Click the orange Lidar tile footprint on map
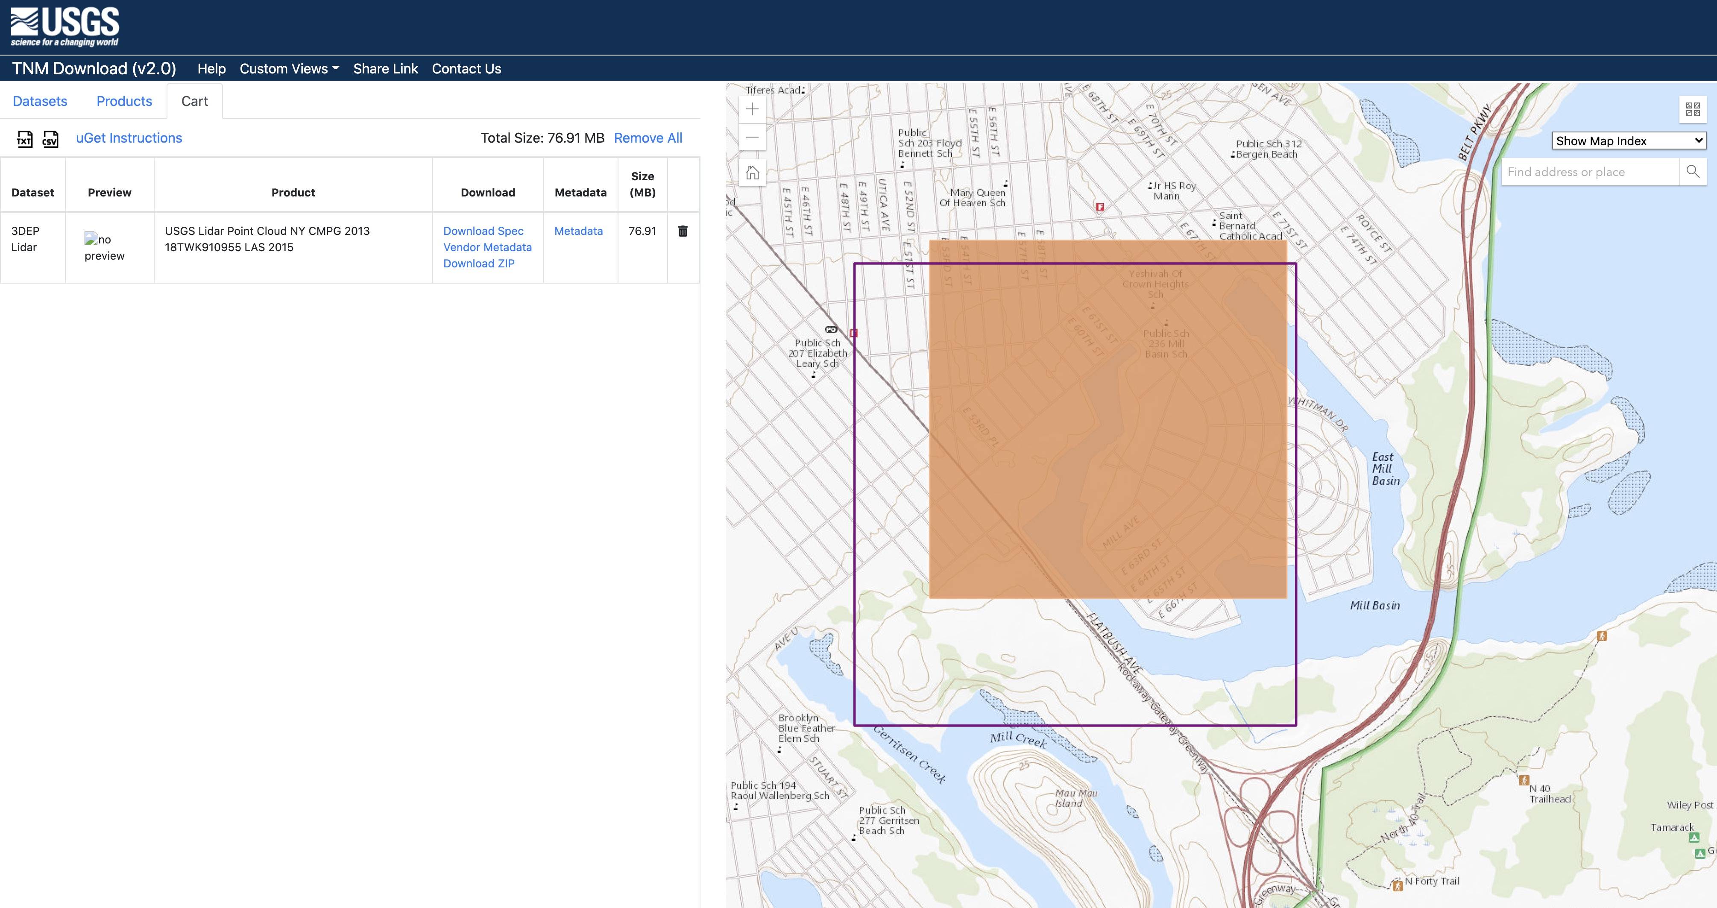This screenshot has width=1717, height=908. click(1108, 419)
